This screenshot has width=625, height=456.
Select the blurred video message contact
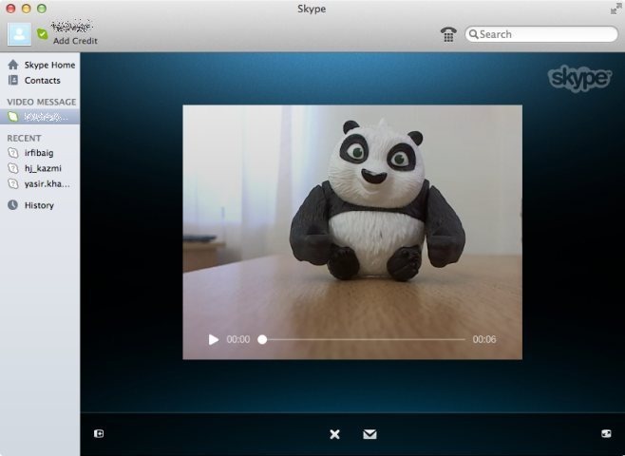point(40,117)
